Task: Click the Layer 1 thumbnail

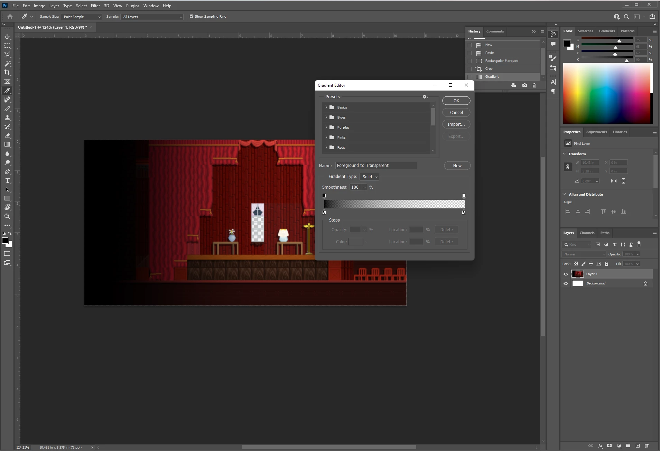Action: pyautogui.click(x=578, y=274)
